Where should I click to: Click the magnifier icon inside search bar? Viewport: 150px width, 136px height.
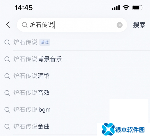(25, 25)
